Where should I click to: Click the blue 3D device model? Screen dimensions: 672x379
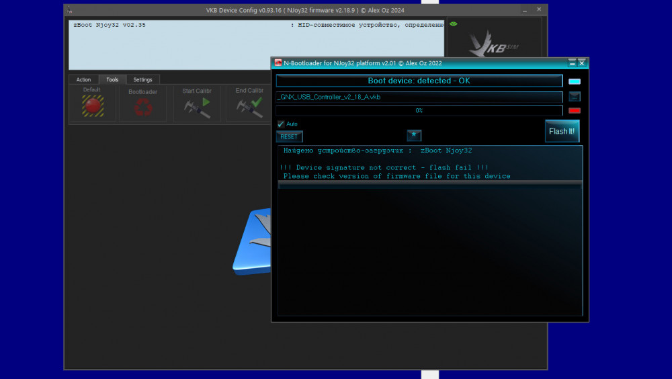pyautogui.click(x=252, y=241)
